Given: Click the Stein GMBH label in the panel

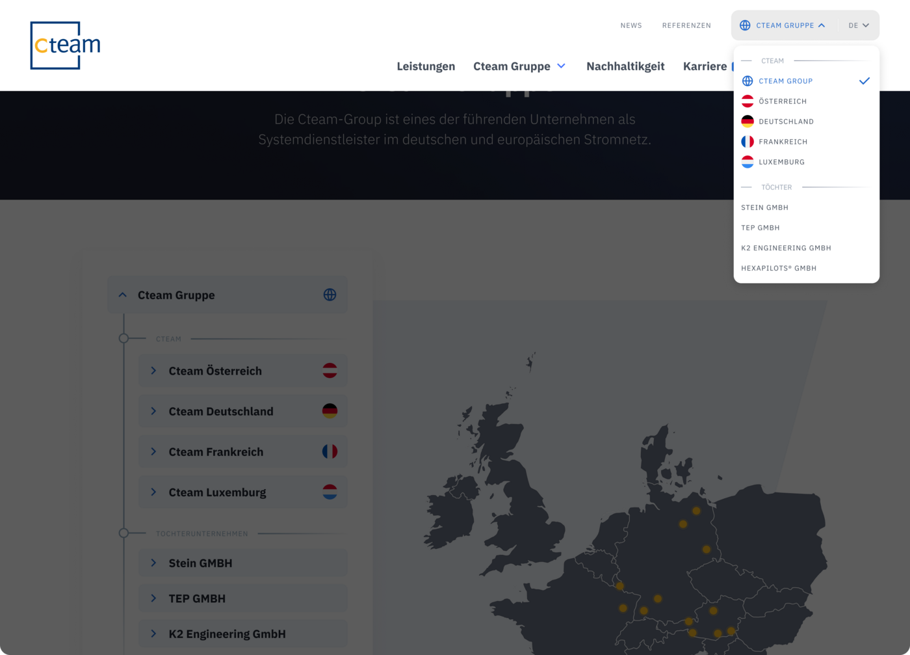Looking at the screenshot, I should click(x=200, y=563).
